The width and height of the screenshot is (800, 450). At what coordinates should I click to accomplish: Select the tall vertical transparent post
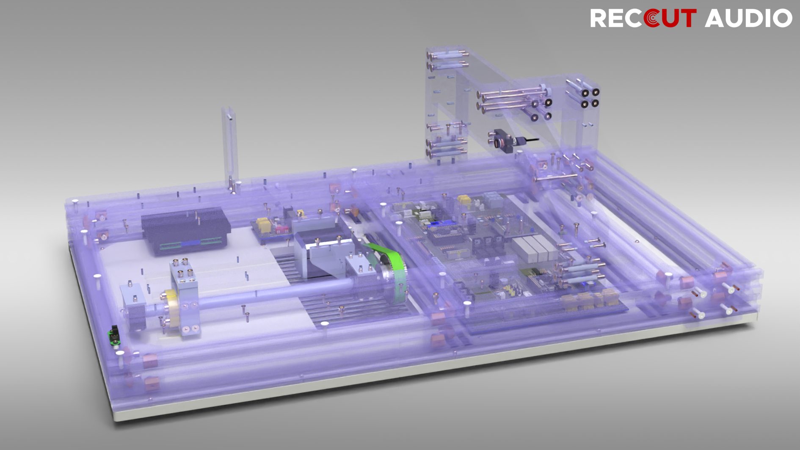pyautogui.click(x=229, y=149)
